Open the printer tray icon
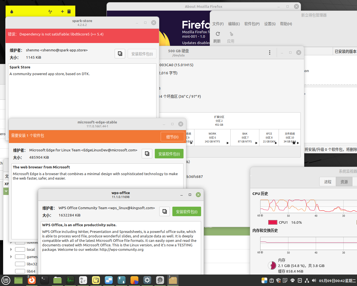This screenshot has height=286, width=357. click(x=293, y=280)
